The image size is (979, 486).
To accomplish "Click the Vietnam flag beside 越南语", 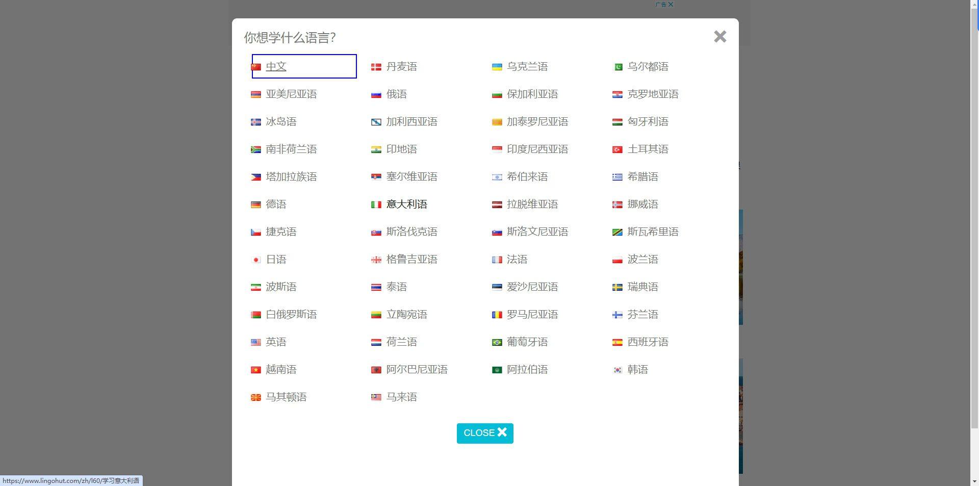I will (256, 370).
